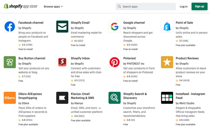Click the Sign up button

[x=199, y=6]
